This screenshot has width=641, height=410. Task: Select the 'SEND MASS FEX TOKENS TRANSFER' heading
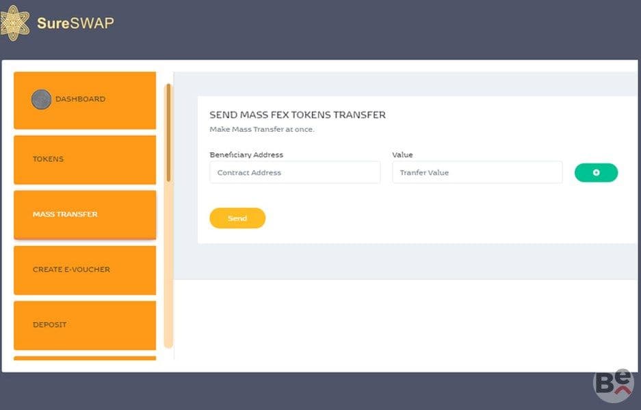coord(298,115)
